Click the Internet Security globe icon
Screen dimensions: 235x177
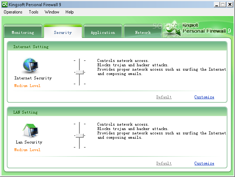click(x=31, y=66)
